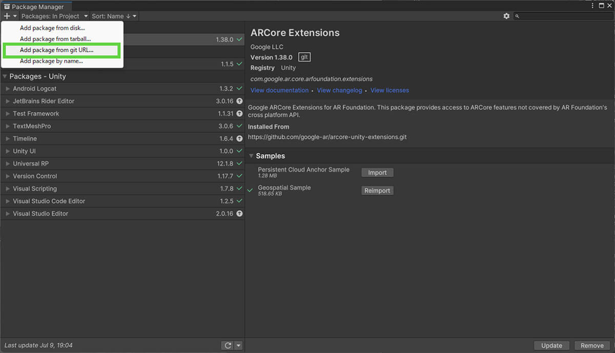Click Visual Studio Editor update-available icon
Screen dimensions: 615x353
239,214
